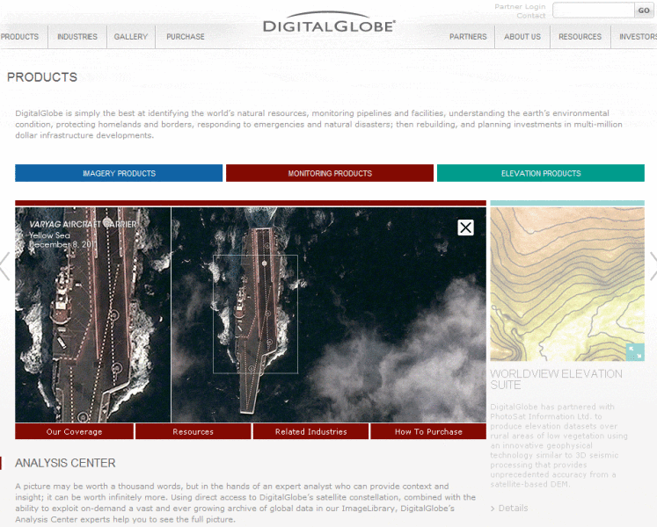Screen dimensions: 657x527
Task: Expand the elevation map thumbnail
Action: [x=634, y=352]
